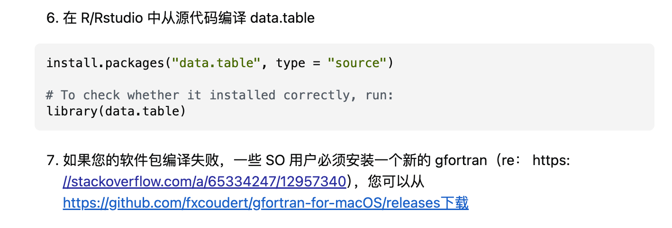Click the library(data.table) code line
This screenshot has height=228, width=672.
tap(116, 111)
